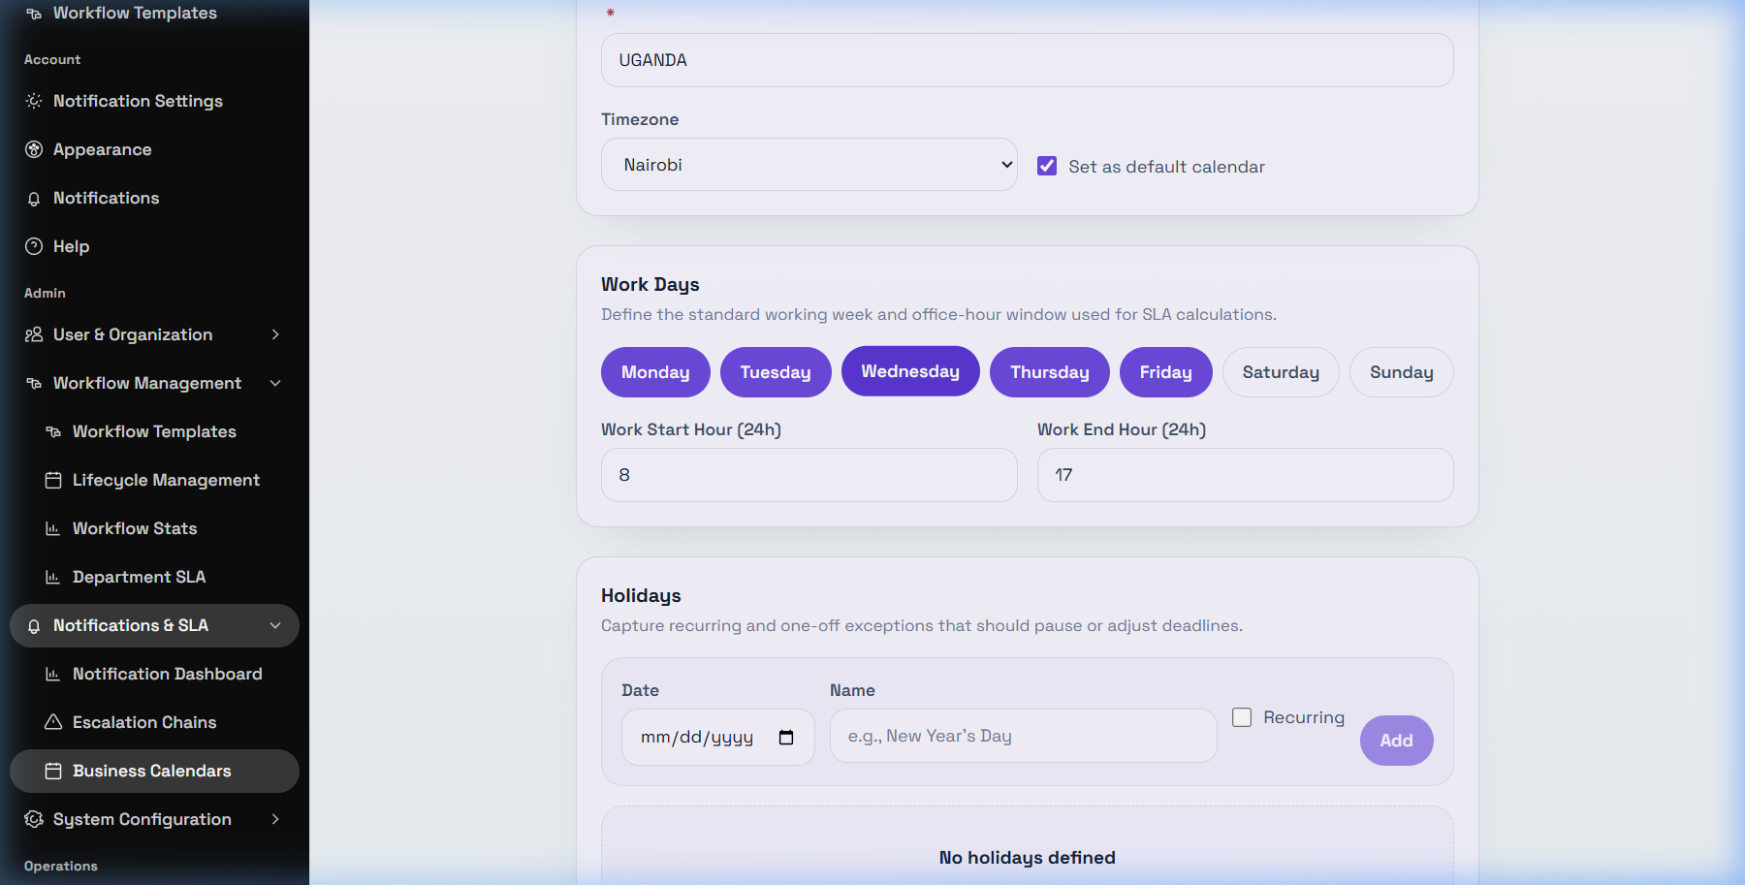
Task: Click the Notification Settings sun icon
Action: pos(34,101)
